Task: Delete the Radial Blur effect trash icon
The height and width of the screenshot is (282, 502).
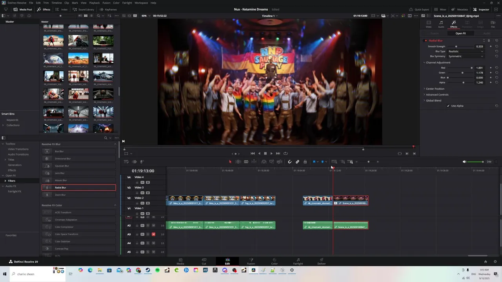Action: [x=489, y=41]
